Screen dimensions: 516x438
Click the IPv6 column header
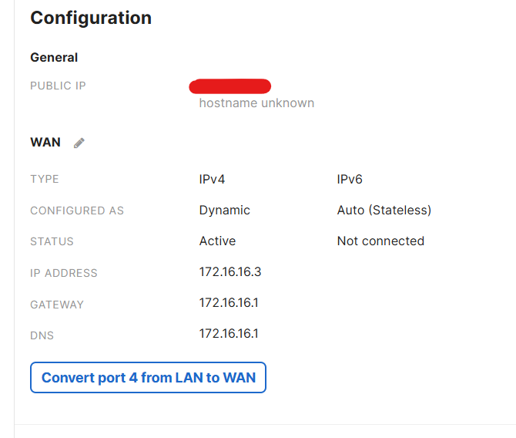[x=350, y=179]
